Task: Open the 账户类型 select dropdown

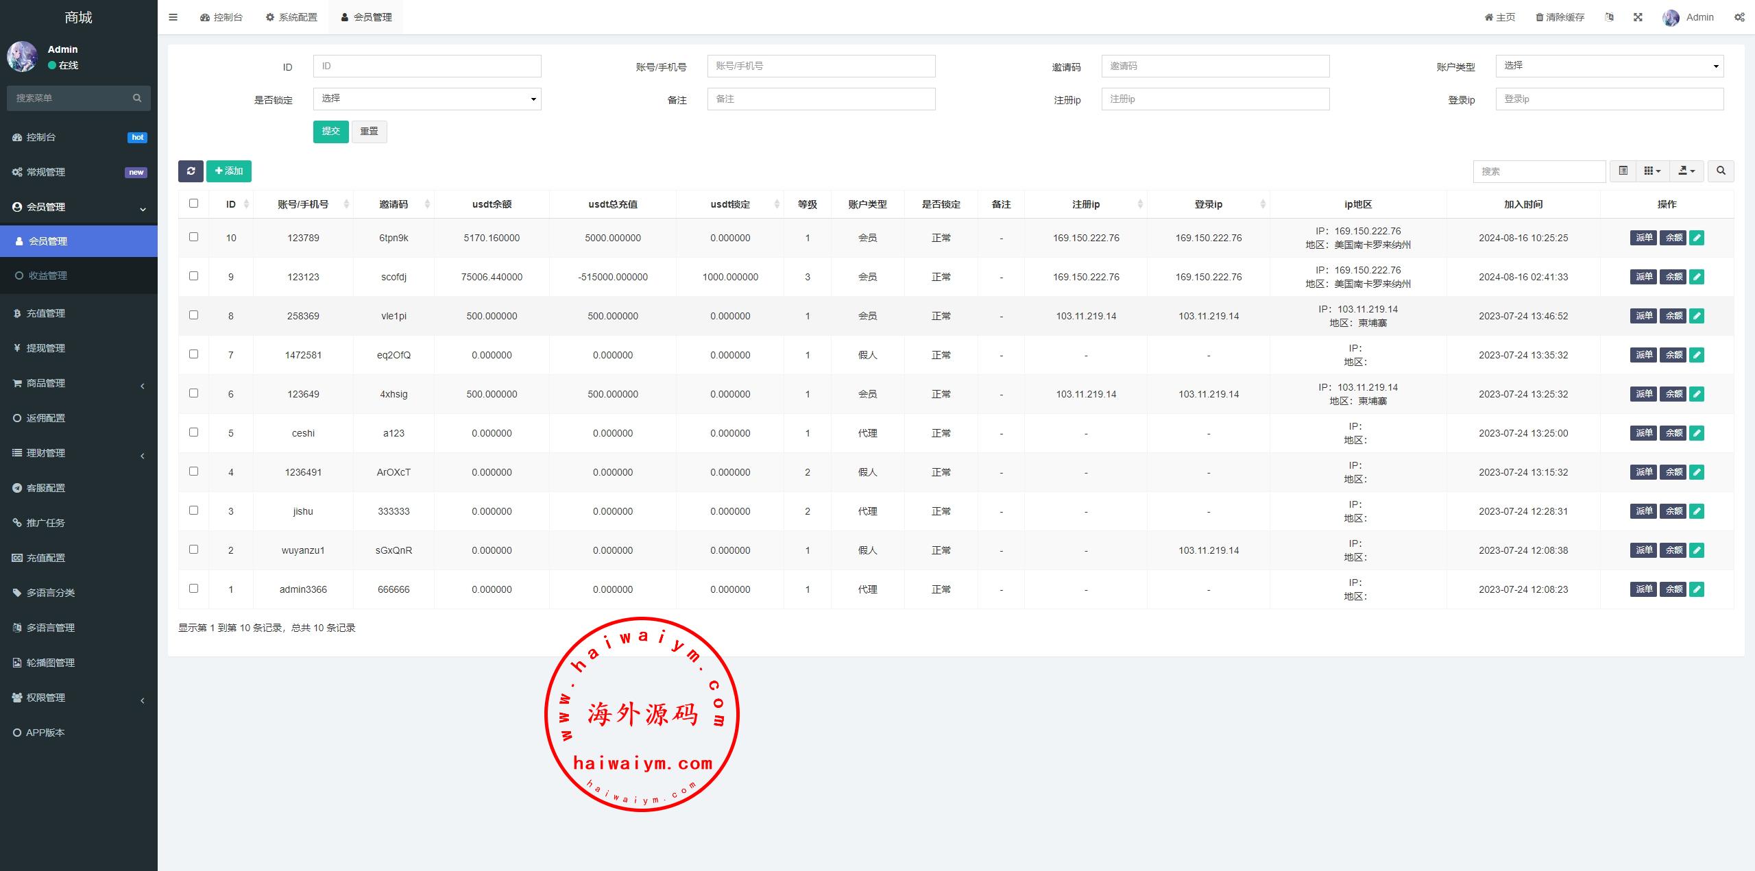Action: [1609, 66]
